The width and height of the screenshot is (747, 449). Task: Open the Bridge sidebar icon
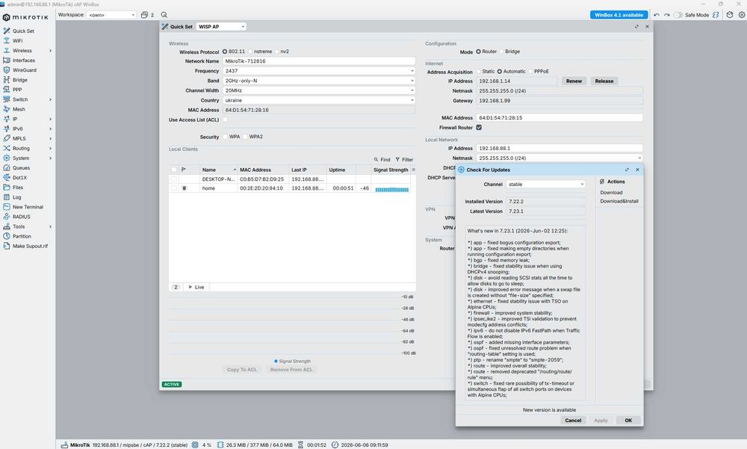(6, 80)
